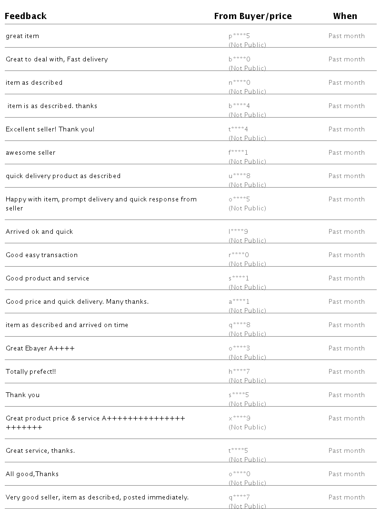The height and width of the screenshot is (509, 381).
Task: Open buyer x****9 profile
Action: tap(239, 419)
